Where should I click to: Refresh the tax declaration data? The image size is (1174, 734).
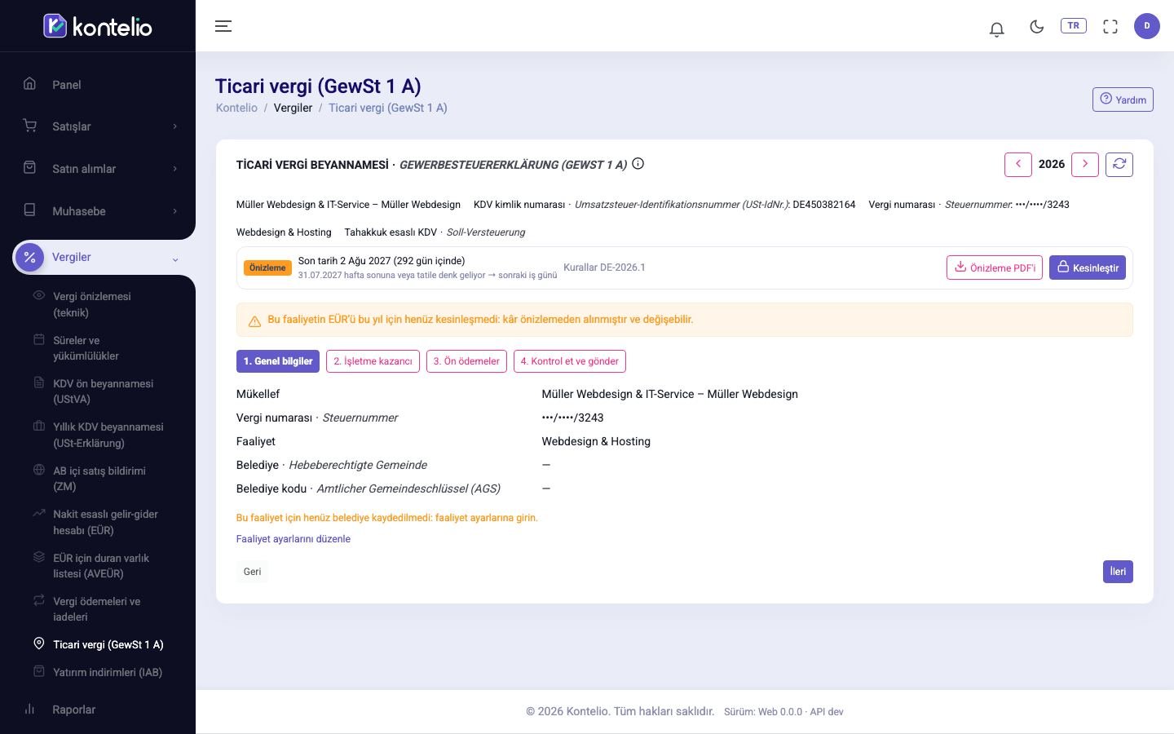[1119, 165]
